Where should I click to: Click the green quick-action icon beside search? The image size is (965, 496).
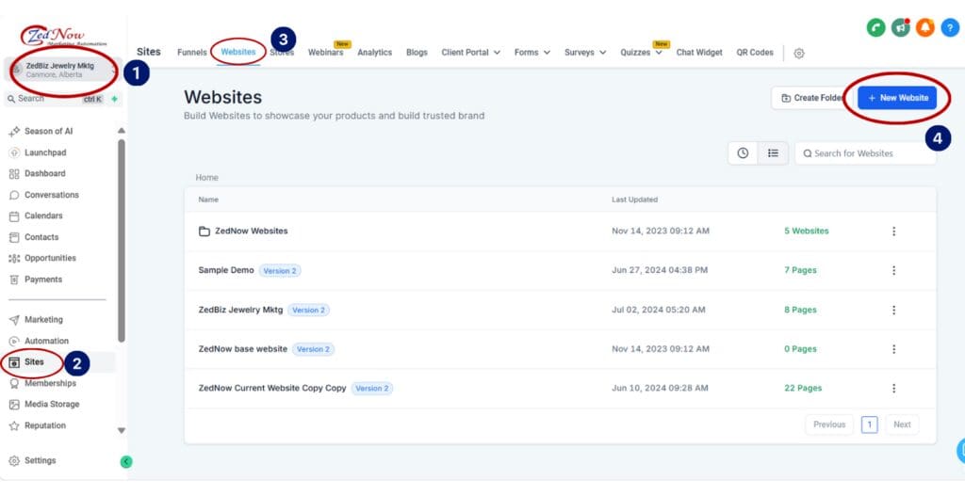pos(114,99)
